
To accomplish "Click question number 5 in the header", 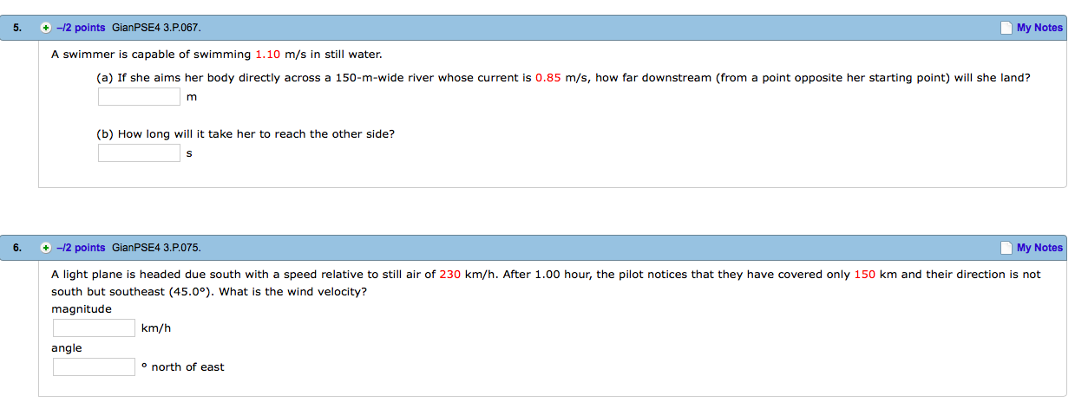I will pyautogui.click(x=16, y=28).
